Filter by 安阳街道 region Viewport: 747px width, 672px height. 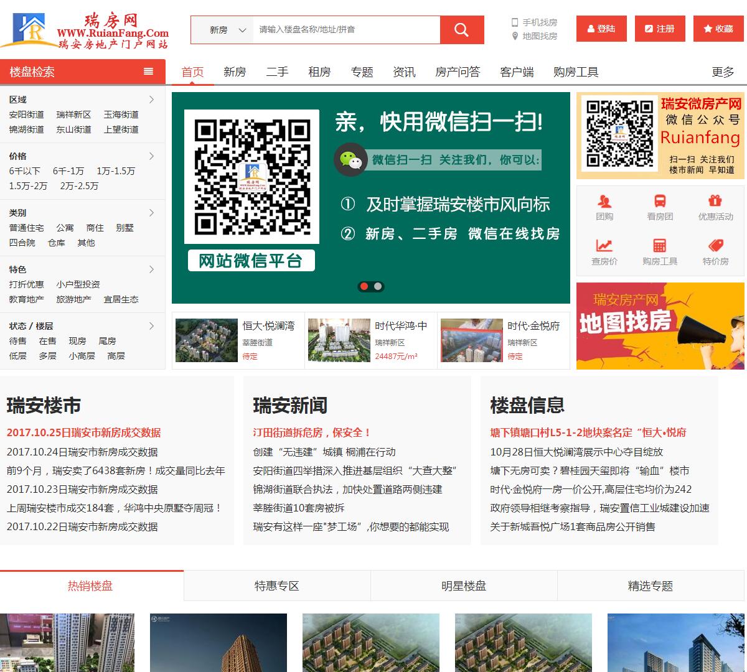(26, 114)
